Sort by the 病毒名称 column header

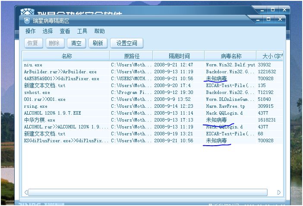point(230,56)
